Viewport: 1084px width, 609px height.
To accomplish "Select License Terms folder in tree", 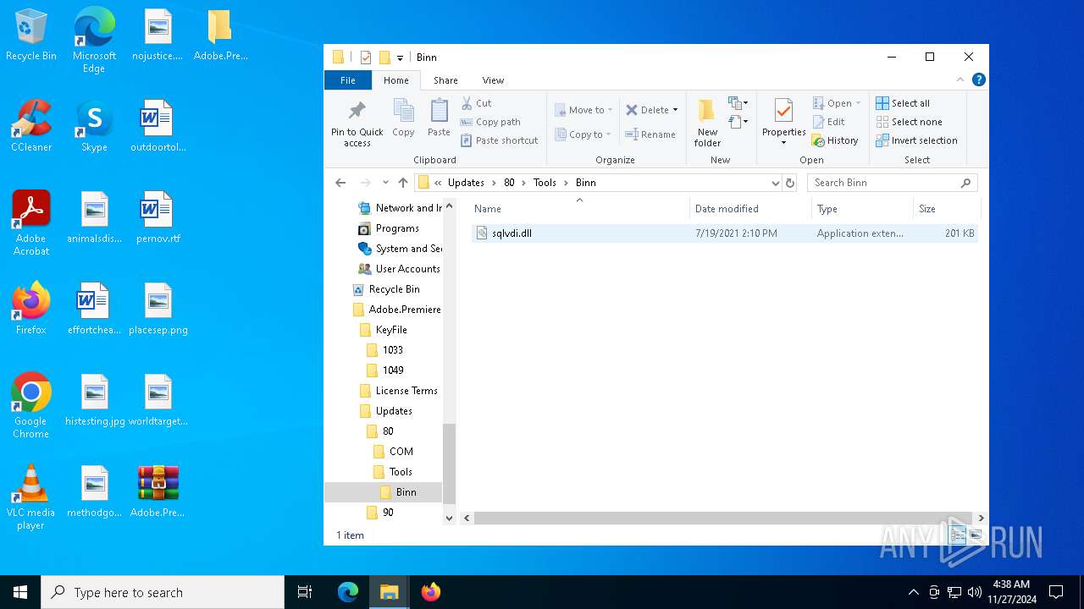I will 406,391.
